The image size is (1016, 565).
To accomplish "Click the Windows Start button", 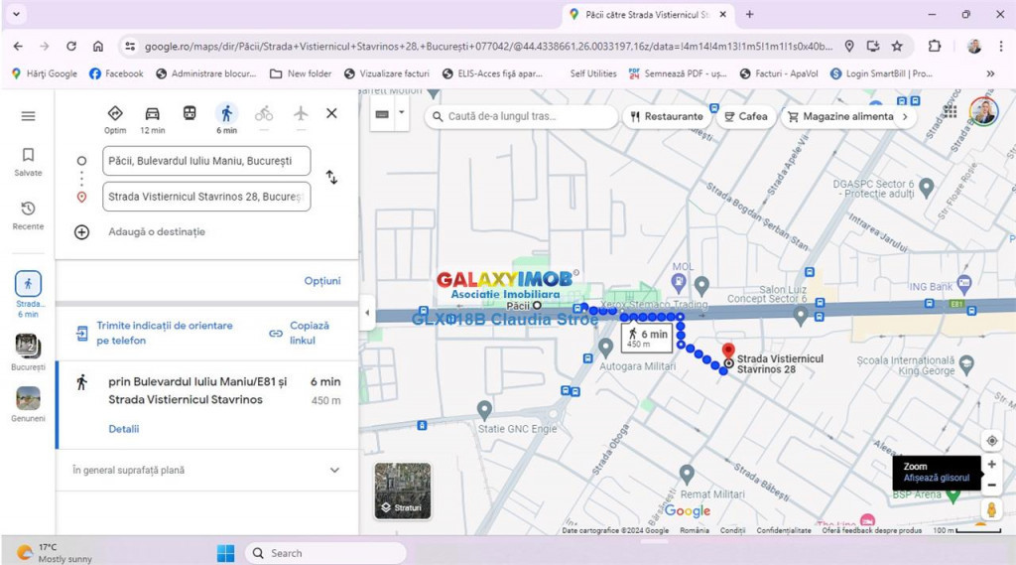I will click(225, 553).
